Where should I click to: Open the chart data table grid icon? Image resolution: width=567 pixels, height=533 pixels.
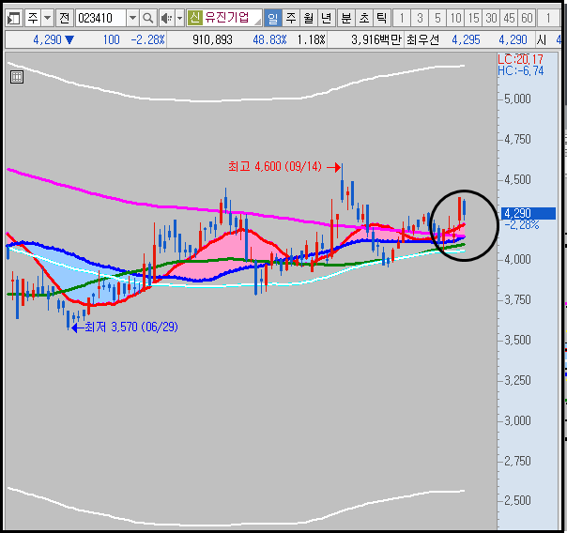click(x=17, y=77)
